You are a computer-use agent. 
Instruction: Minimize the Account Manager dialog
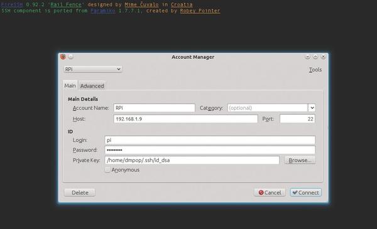pos(307,56)
